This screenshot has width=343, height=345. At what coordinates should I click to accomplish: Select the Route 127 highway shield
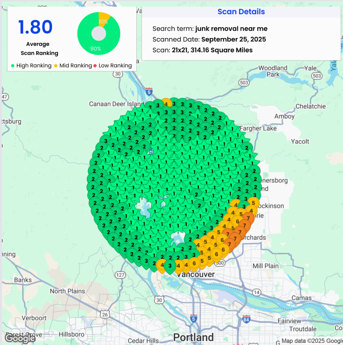(120, 275)
